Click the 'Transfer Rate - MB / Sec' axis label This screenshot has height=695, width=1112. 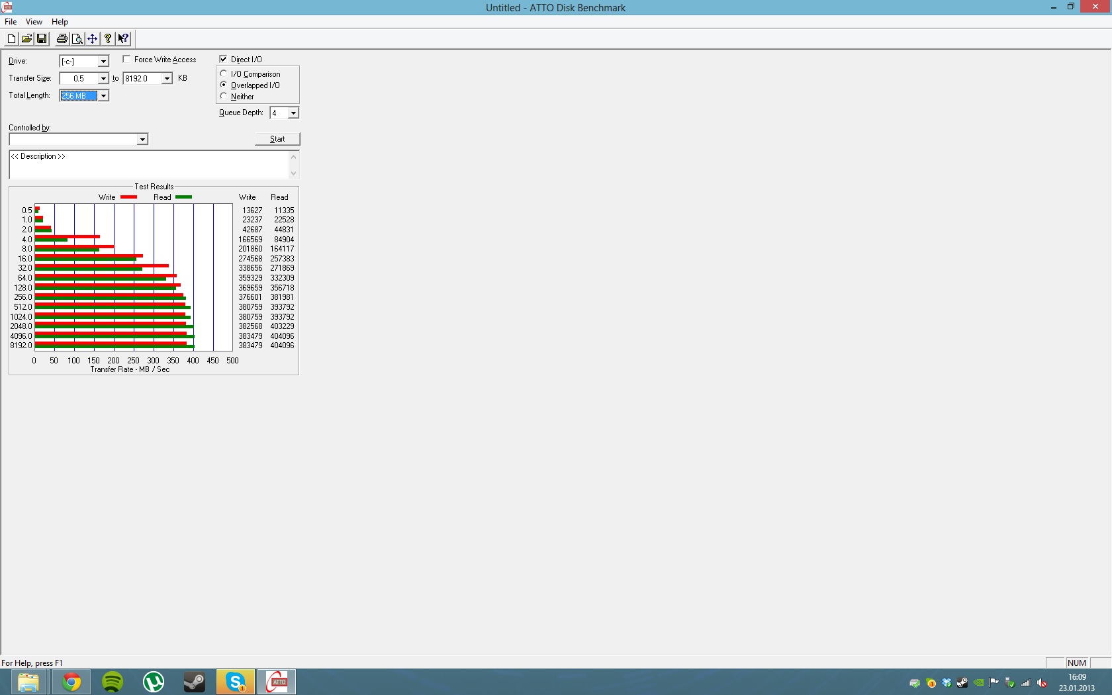[x=130, y=369]
